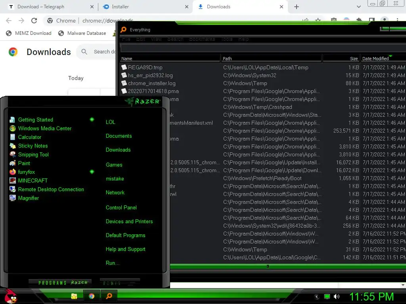
Task: Sort Everything results by Size column
Action: pyautogui.click(x=341, y=59)
